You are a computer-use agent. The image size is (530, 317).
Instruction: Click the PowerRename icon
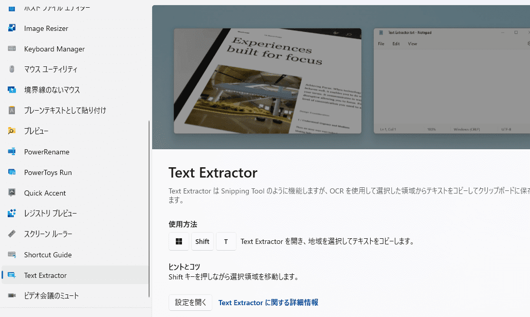[x=12, y=152]
